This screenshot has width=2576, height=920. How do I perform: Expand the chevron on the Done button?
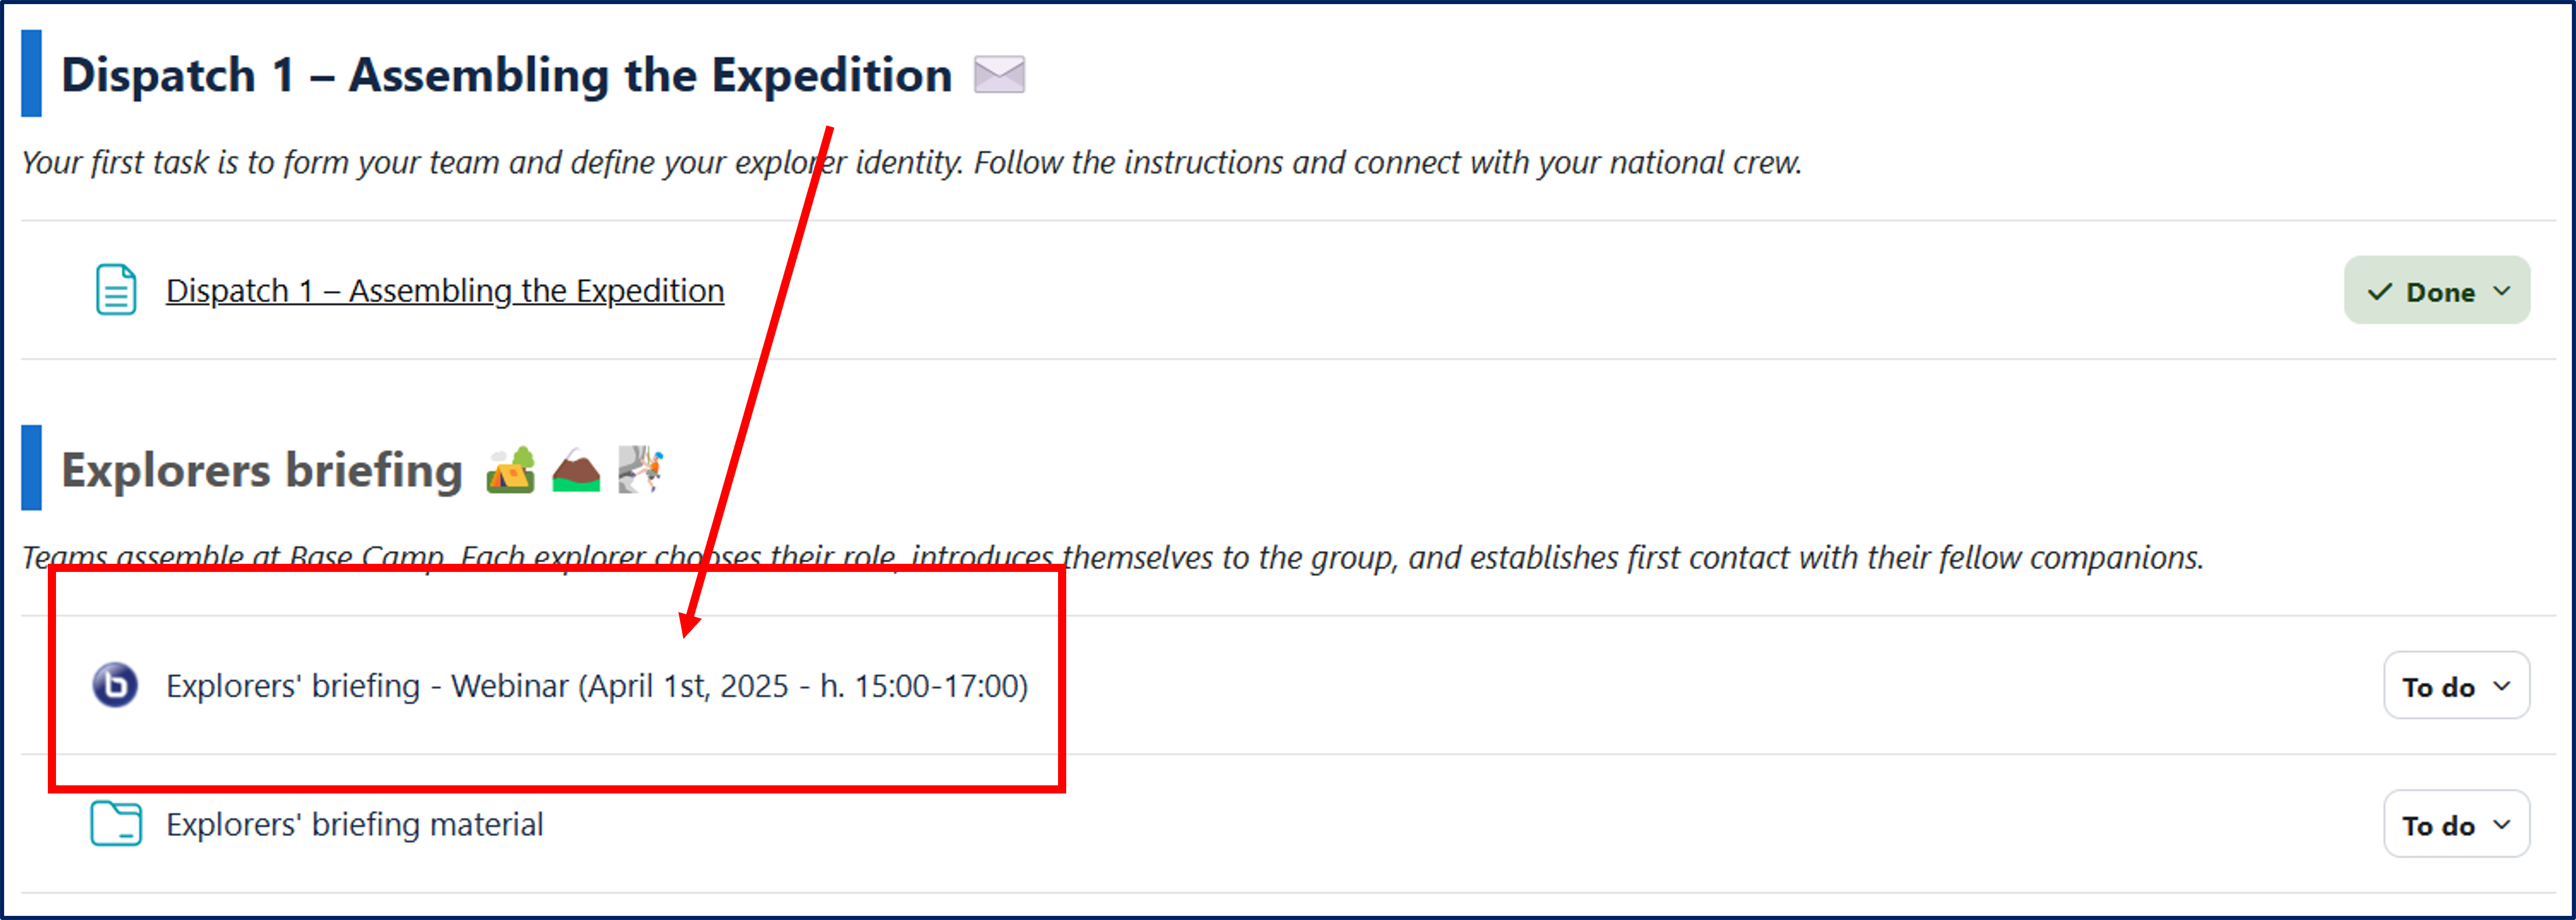click(x=2502, y=291)
